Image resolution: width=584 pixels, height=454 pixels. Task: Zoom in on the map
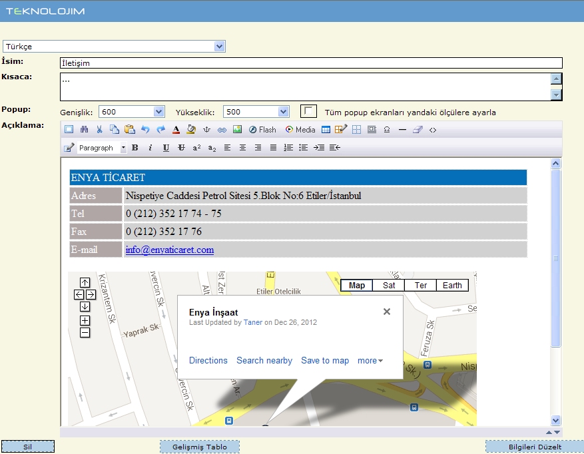click(85, 320)
